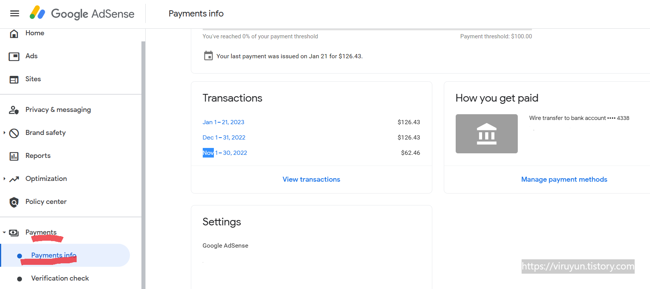Open Jan 1–21, 2023 transaction
This screenshot has height=289, width=650.
(223, 122)
